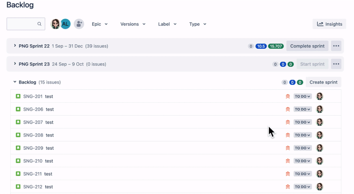354x194 pixels.
Task: Click the story type icon of SNG-211
Action: [x=18, y=174]
